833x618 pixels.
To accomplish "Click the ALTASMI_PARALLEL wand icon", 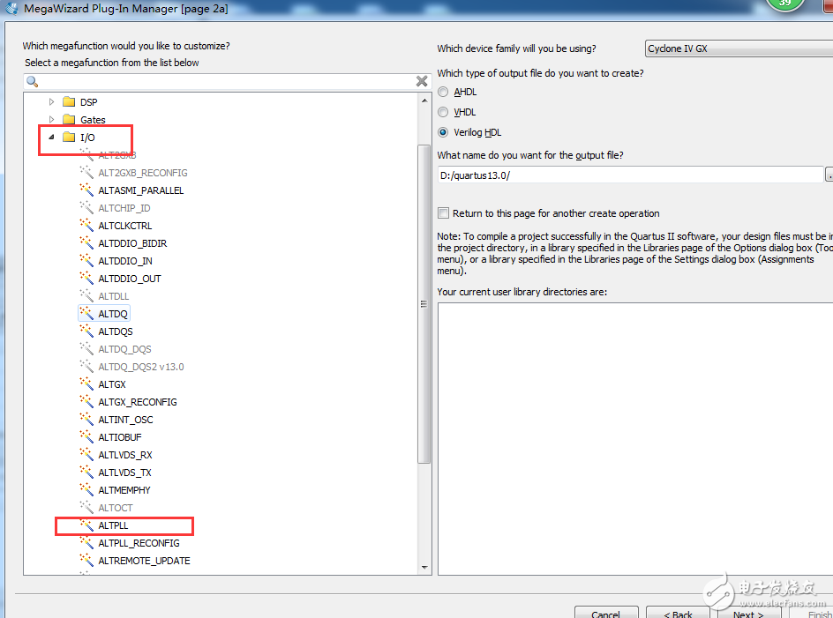I will [x=86, y=190].
